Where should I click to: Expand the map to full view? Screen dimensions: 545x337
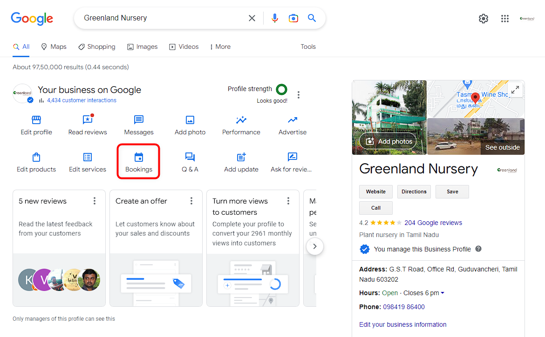pos(515,90)
